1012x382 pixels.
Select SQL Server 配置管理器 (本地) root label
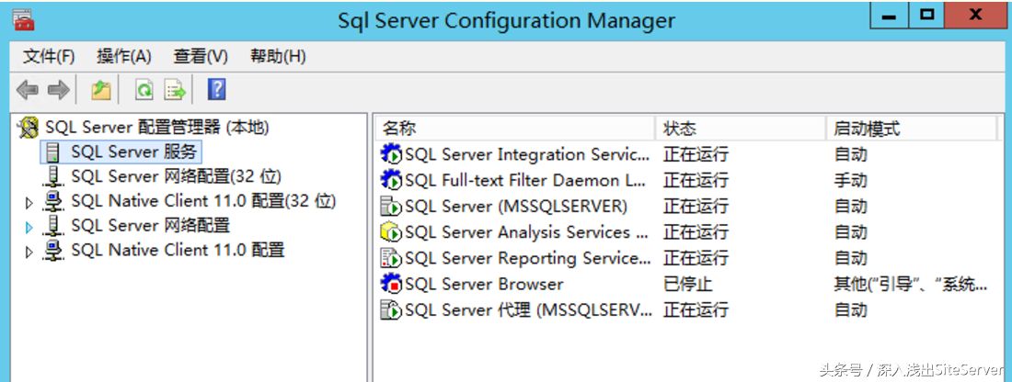(156, 128)
